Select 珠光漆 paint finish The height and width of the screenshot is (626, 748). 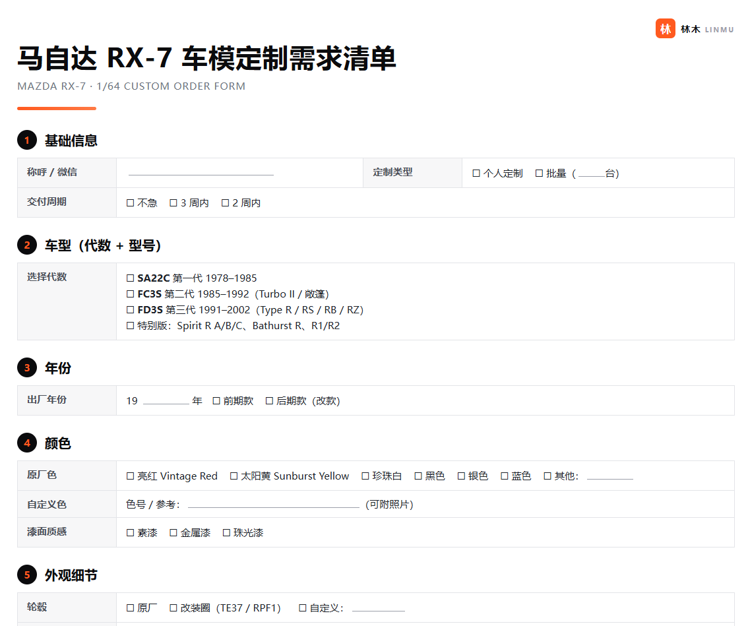pos(227,532)
